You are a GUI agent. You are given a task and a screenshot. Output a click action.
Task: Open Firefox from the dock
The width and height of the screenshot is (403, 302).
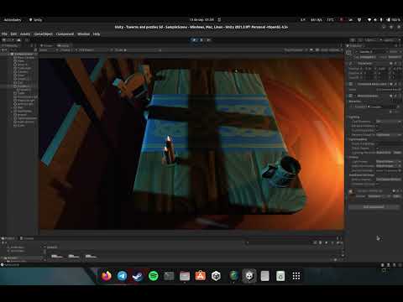pos(106,276)
